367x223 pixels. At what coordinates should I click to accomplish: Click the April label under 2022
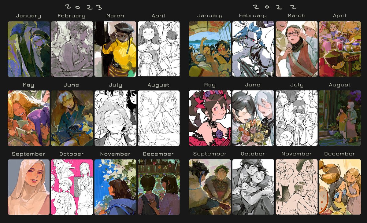point(340,16)
